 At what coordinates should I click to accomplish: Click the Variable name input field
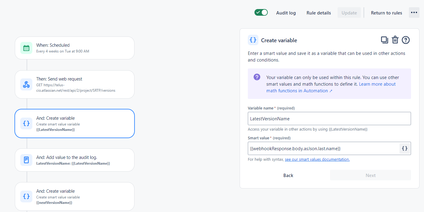(x=329, y=119)
